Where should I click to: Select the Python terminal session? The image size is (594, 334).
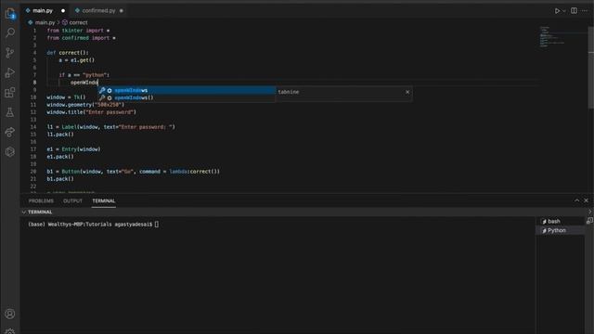click(560, 230)
